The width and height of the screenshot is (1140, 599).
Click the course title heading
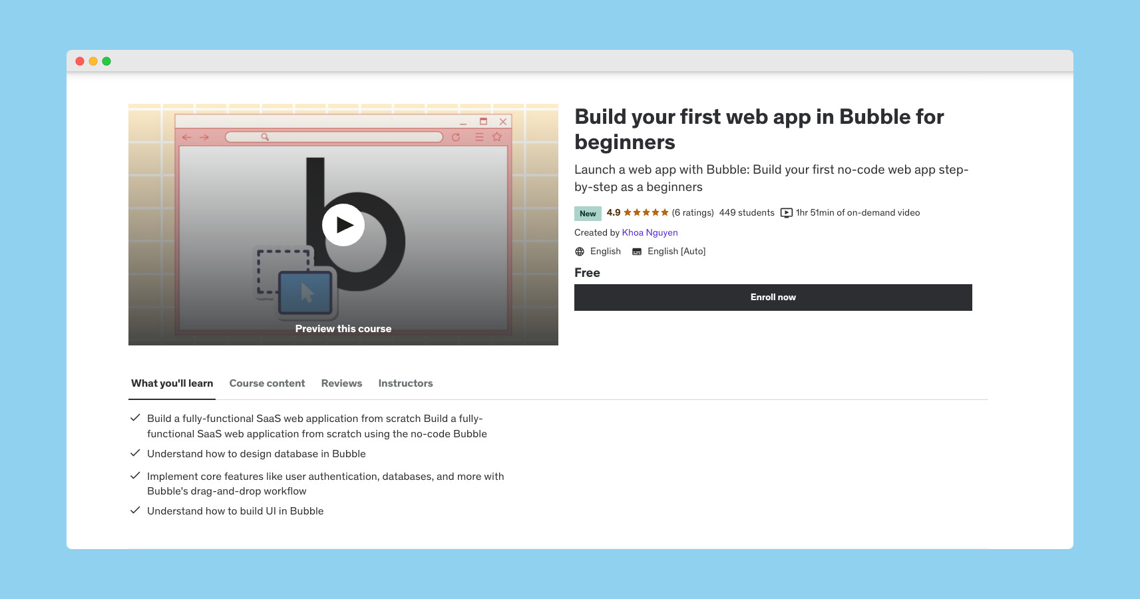759,129
